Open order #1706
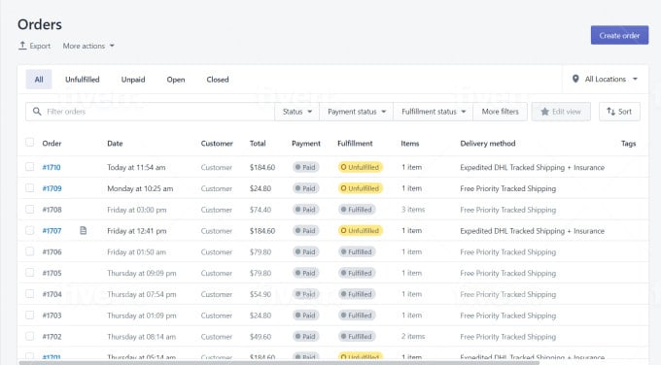The image size is (661, 365). tap(52, 251)
